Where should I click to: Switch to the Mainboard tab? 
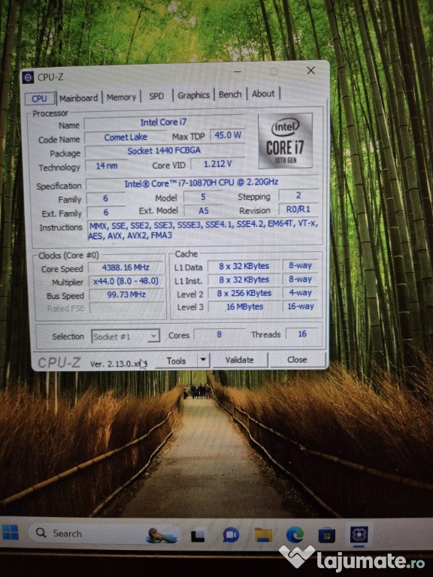tap(78, 98)
